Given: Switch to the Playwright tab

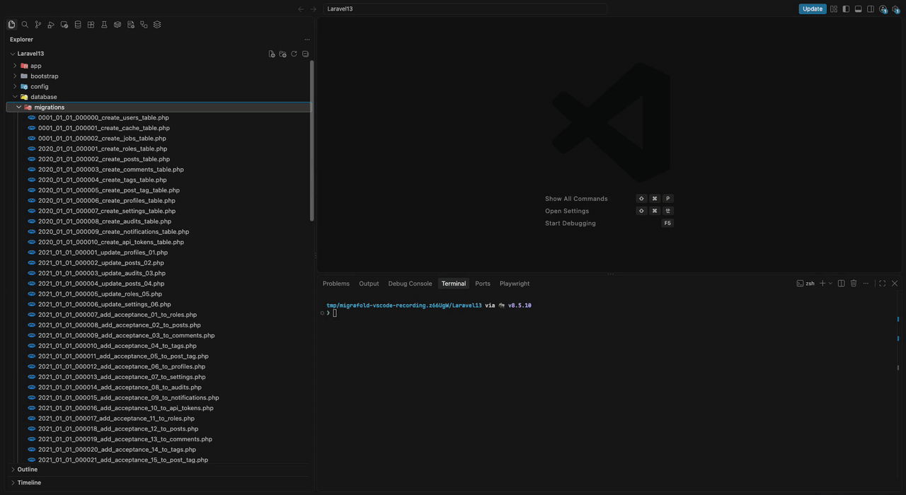Looking at the screenshot, I should pos(515,284).
